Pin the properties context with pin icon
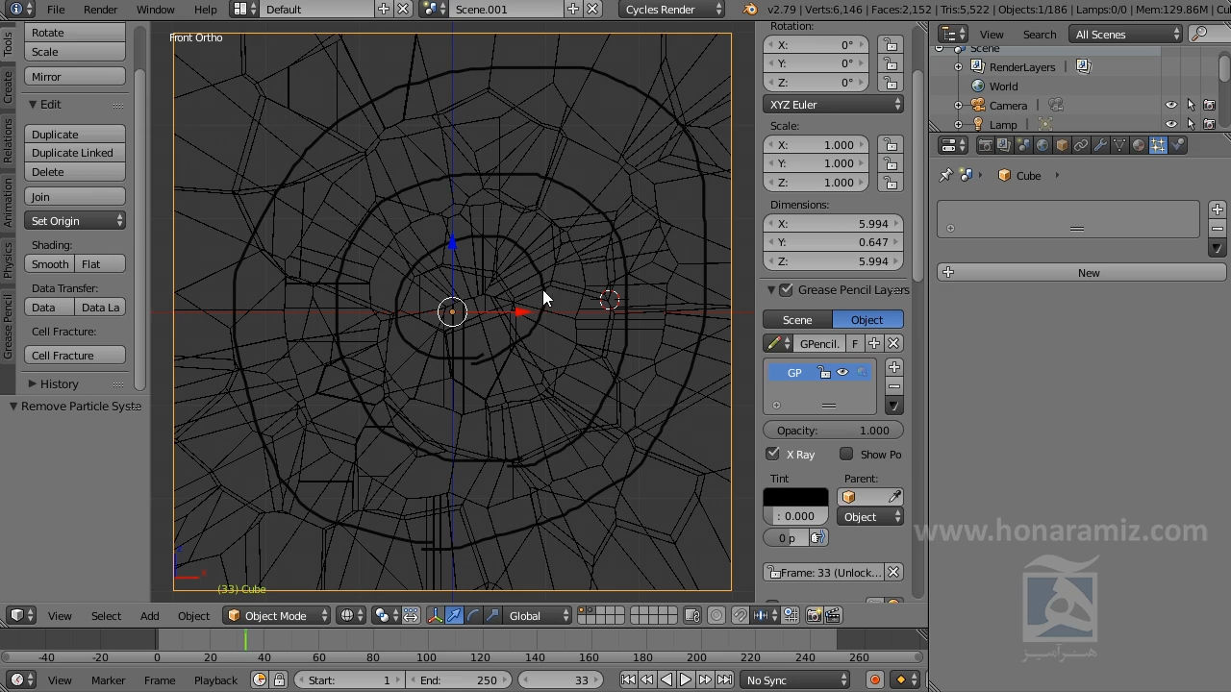 coord(945,176)
